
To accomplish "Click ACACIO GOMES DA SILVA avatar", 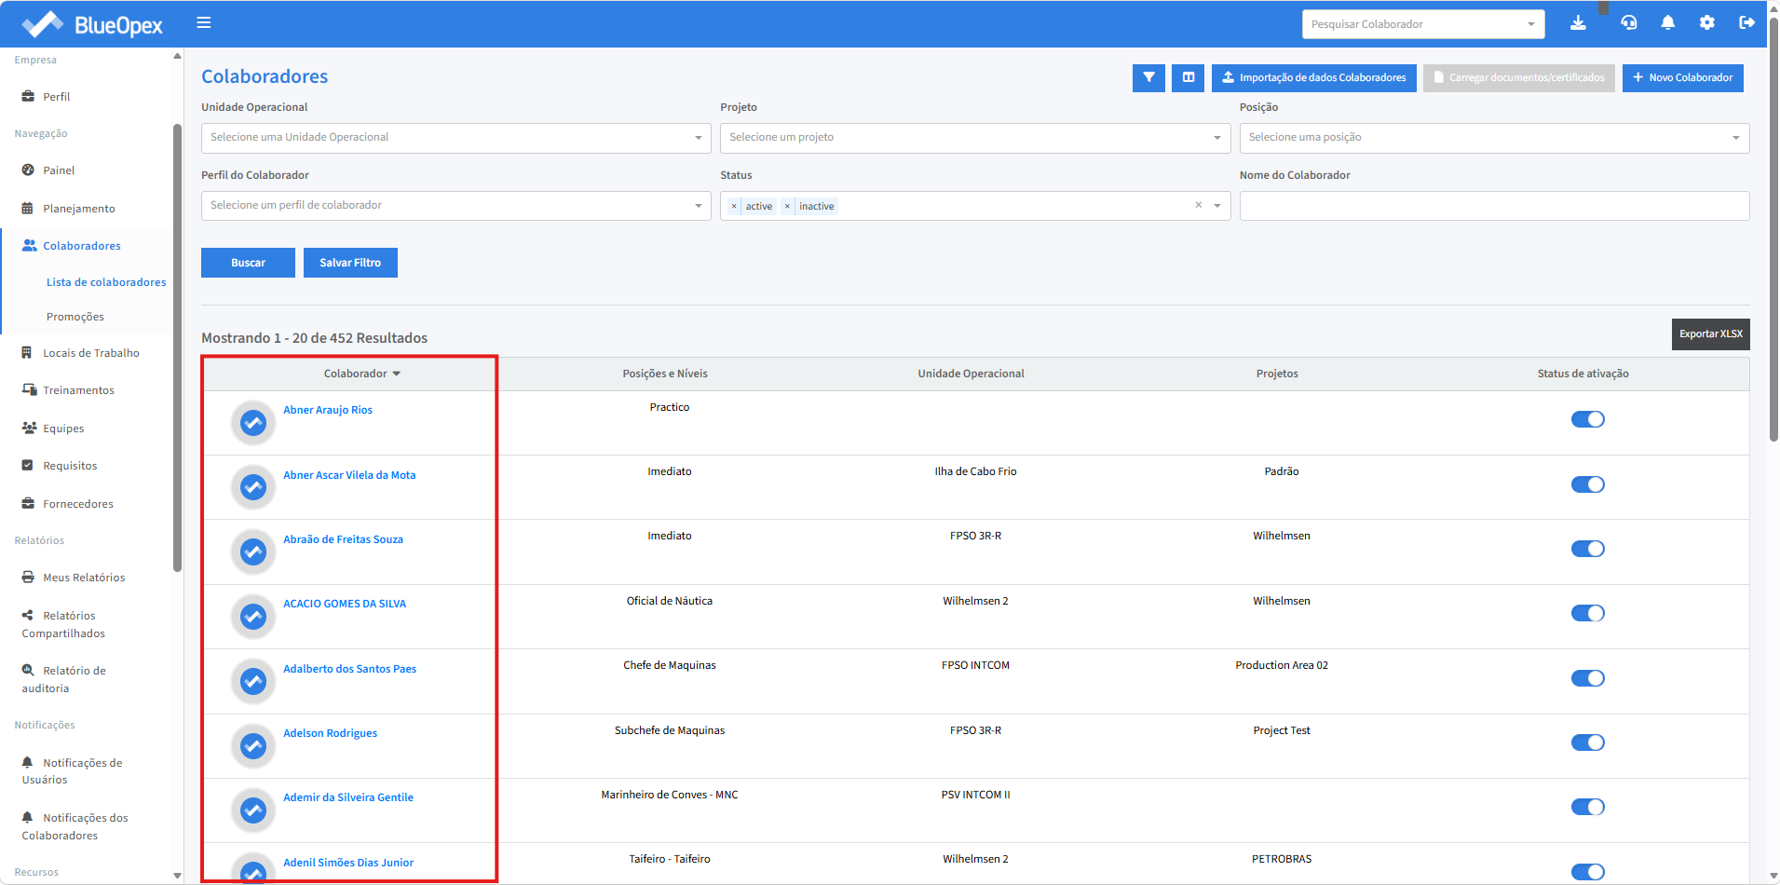I will [x=253, y=617].
